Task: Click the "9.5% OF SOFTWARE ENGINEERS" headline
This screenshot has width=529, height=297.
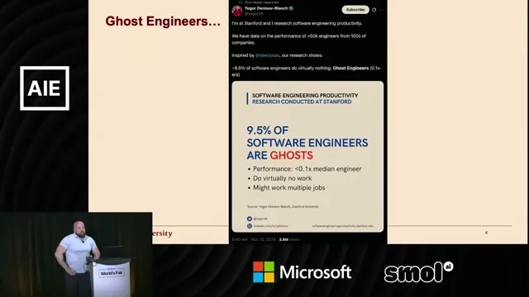Action: pyautogui.click(x=307, y=136)
